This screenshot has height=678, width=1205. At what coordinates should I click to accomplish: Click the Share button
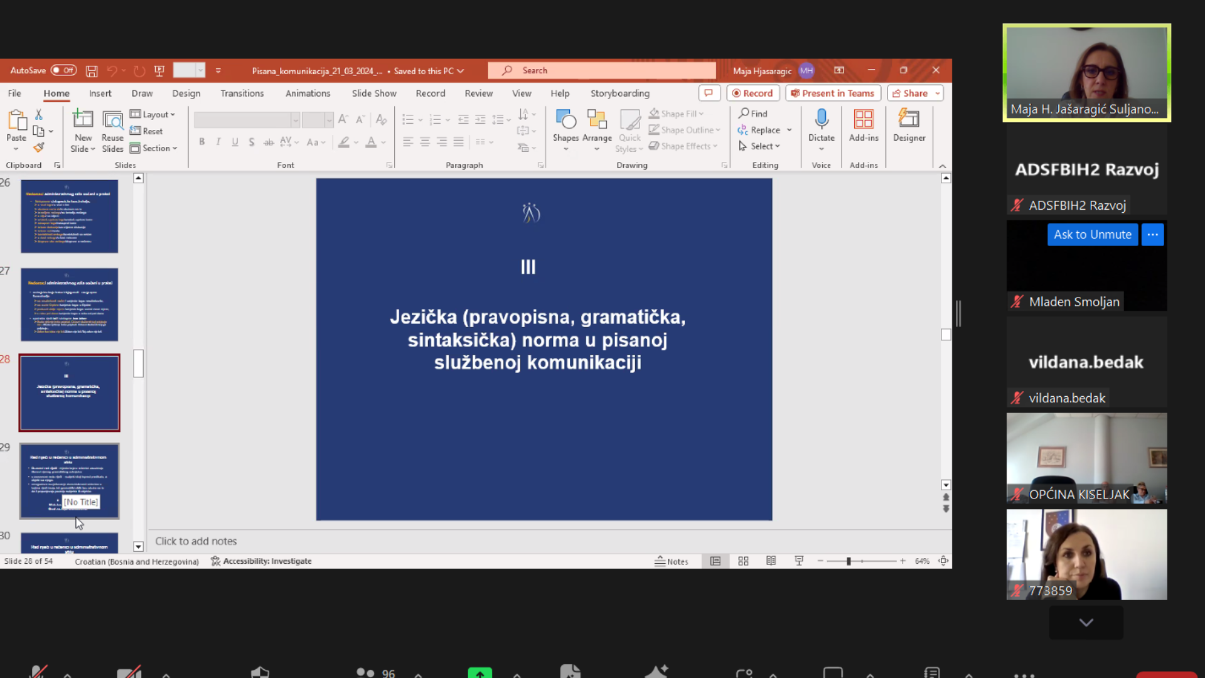(x=910, y=93)
